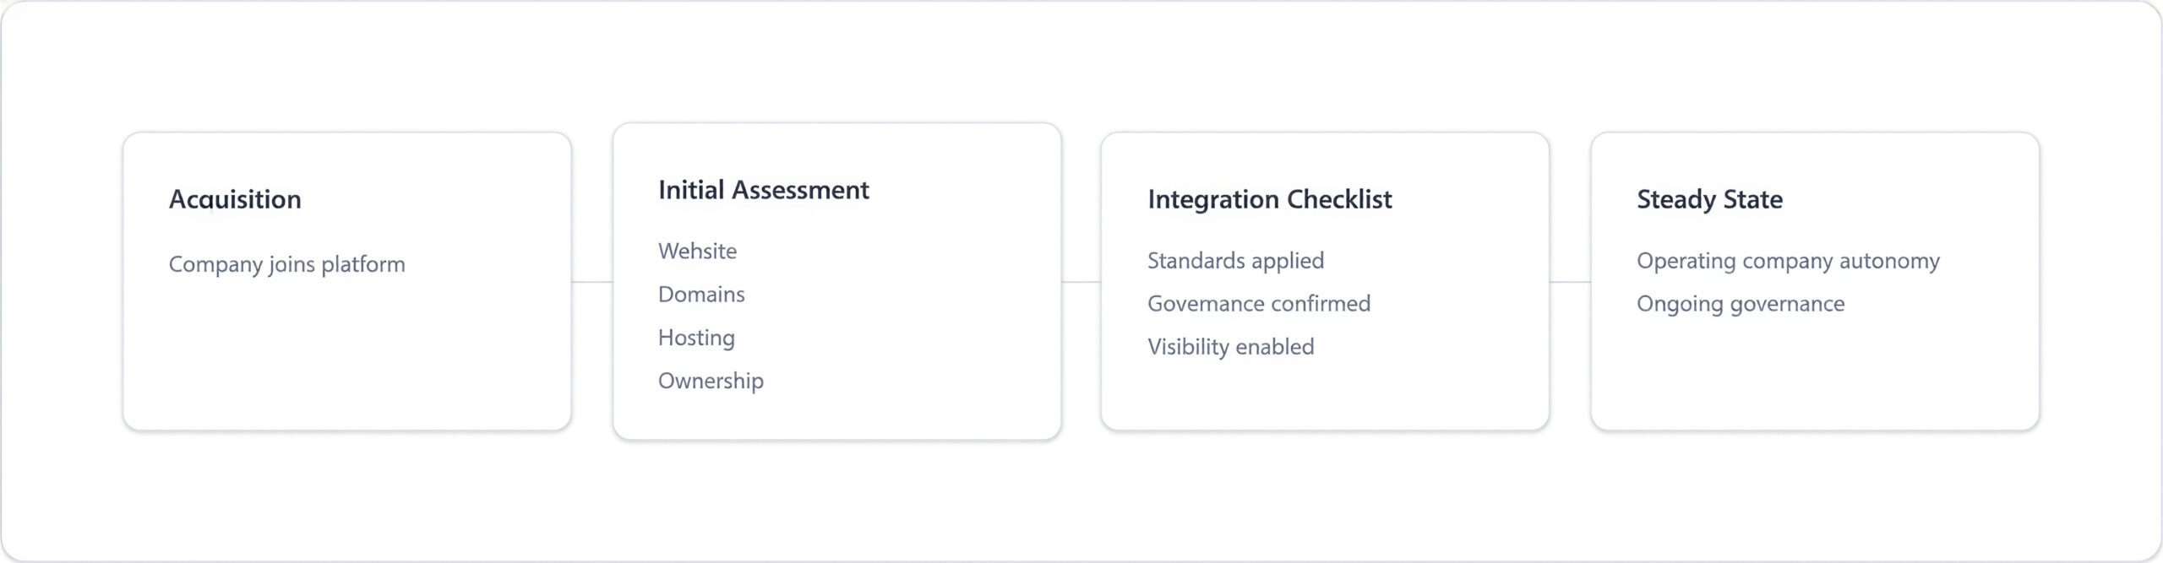Select 'Standards applied' checklist item
Screen dimensions: 2163x563
tap(1235, 261)
